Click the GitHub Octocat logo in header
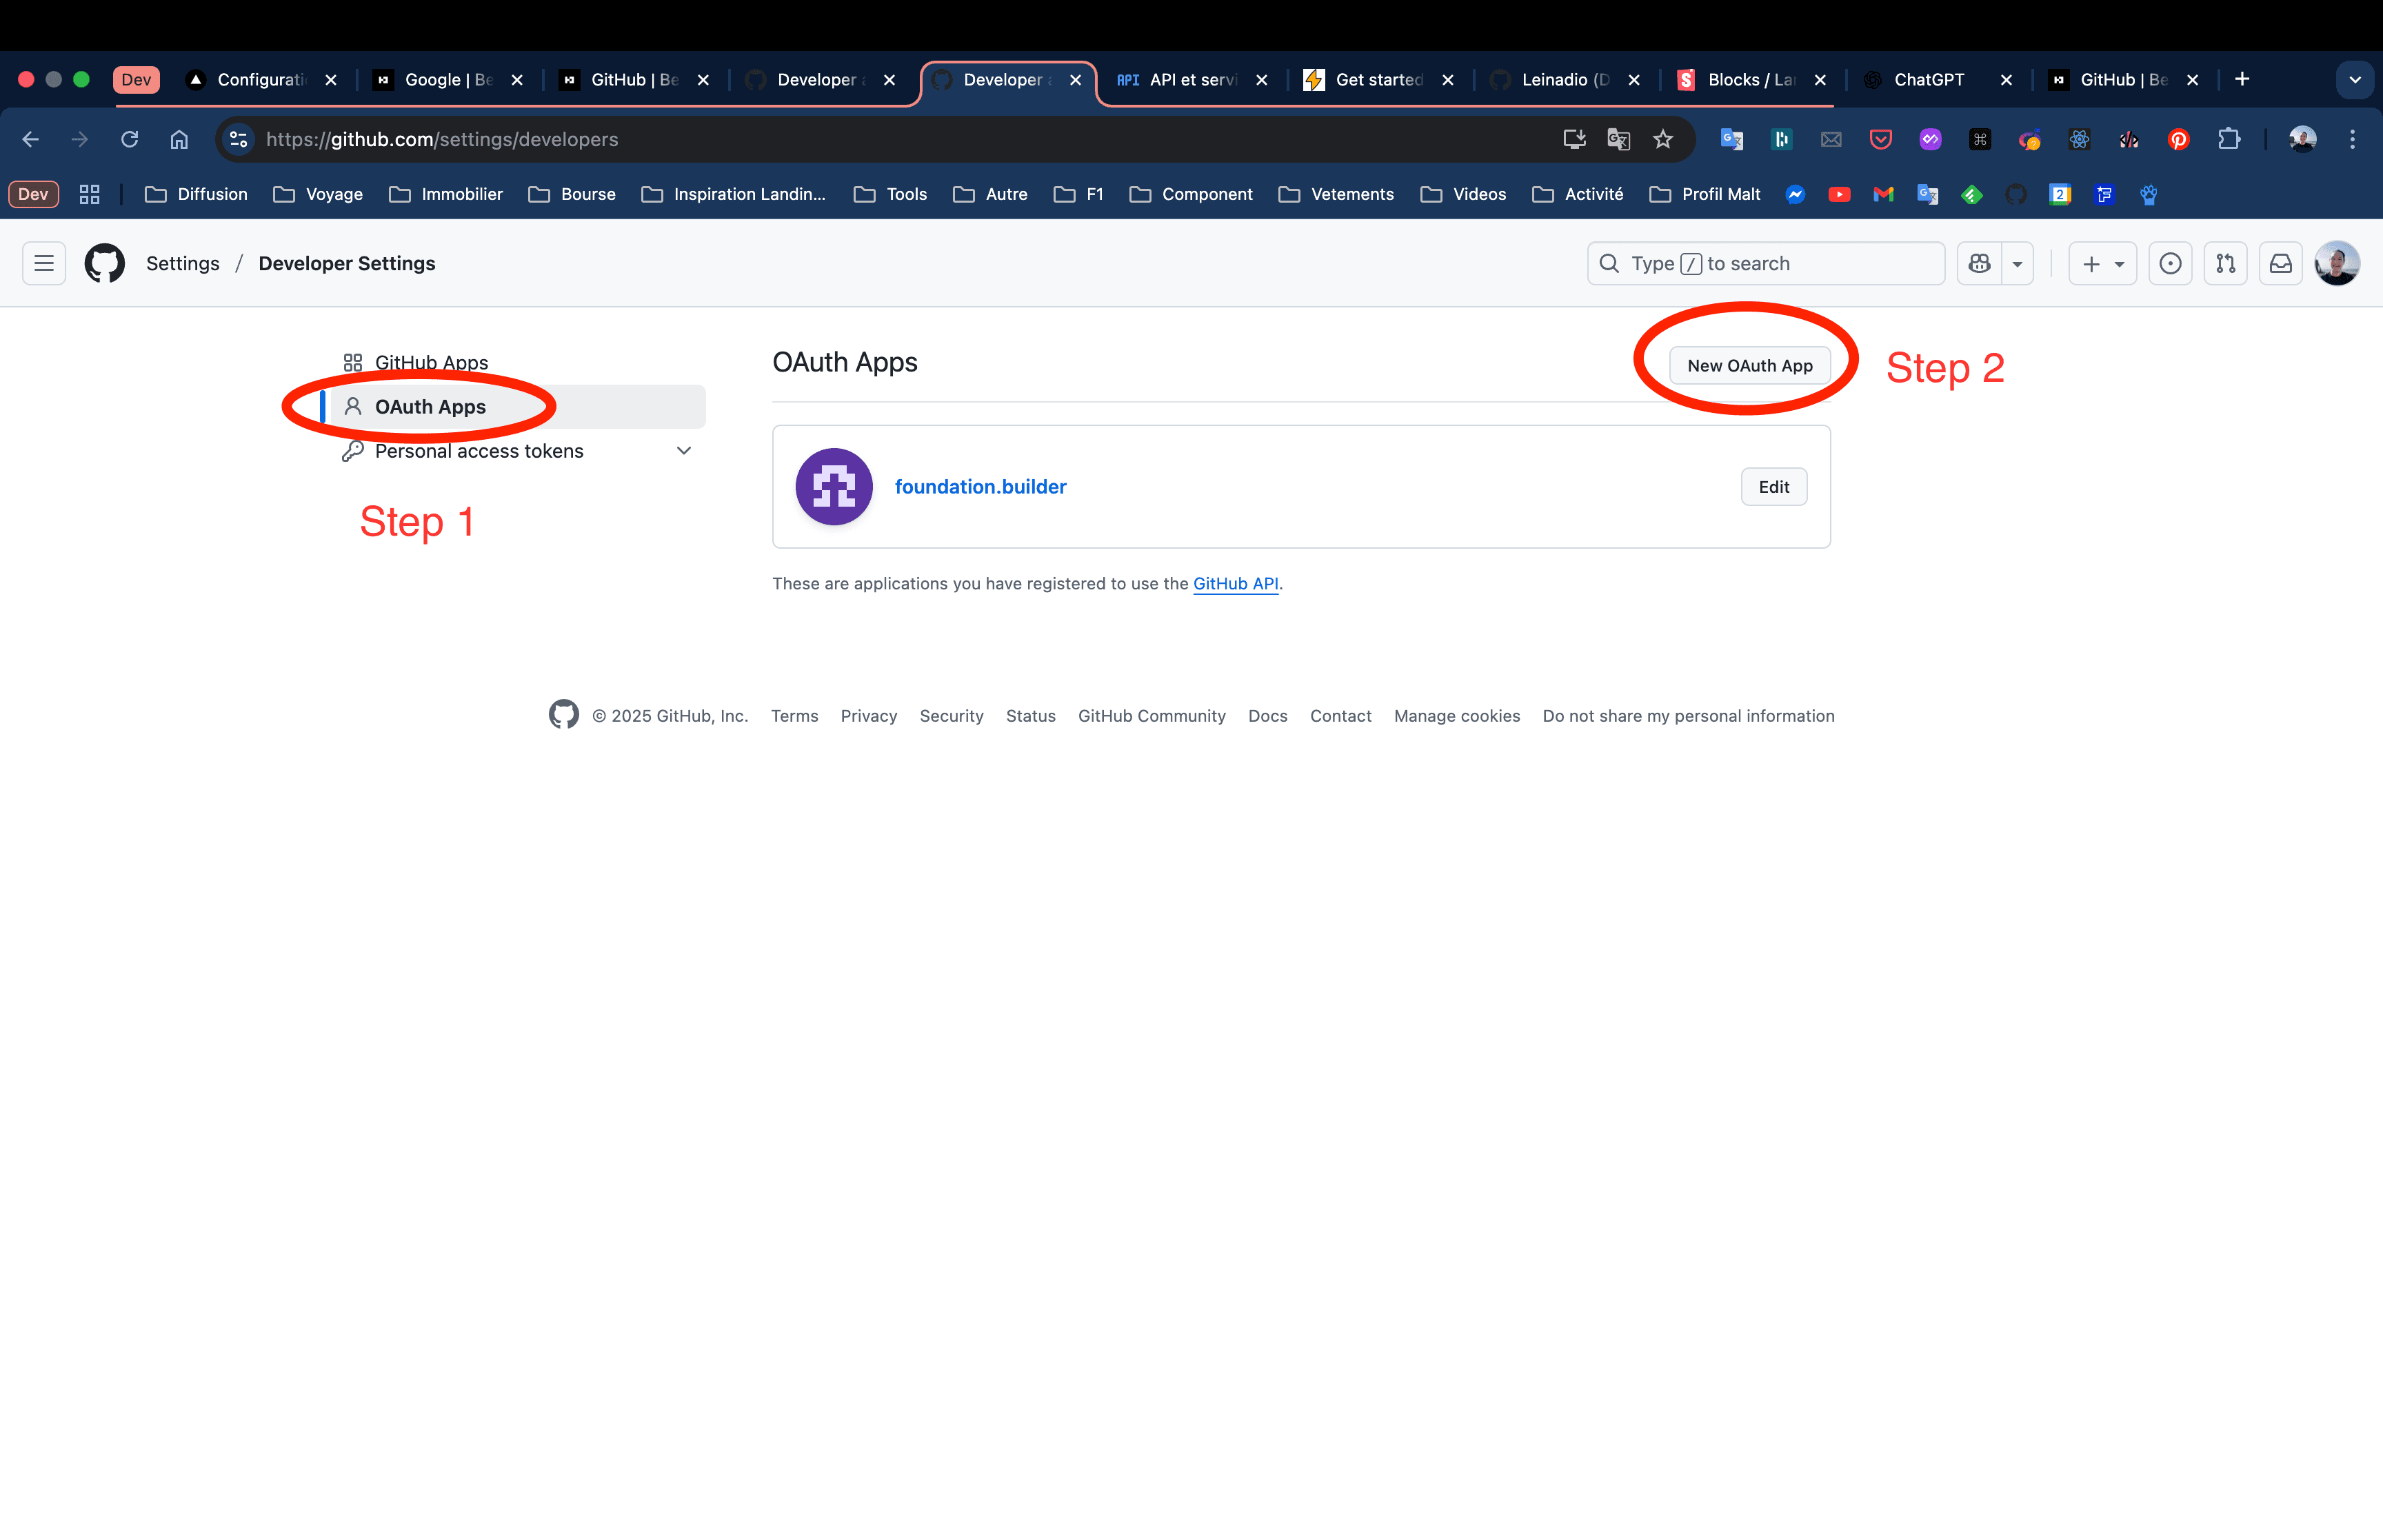Screen dimensions: 2383x1540 coord(104,263)
